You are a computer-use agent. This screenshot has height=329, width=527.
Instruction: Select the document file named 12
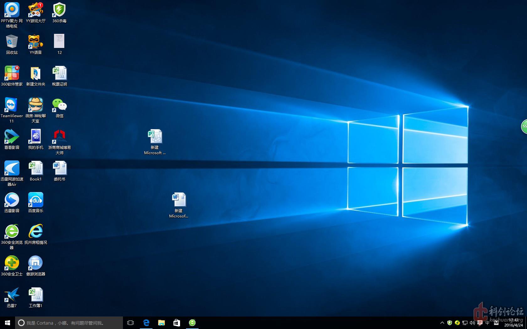59,44
